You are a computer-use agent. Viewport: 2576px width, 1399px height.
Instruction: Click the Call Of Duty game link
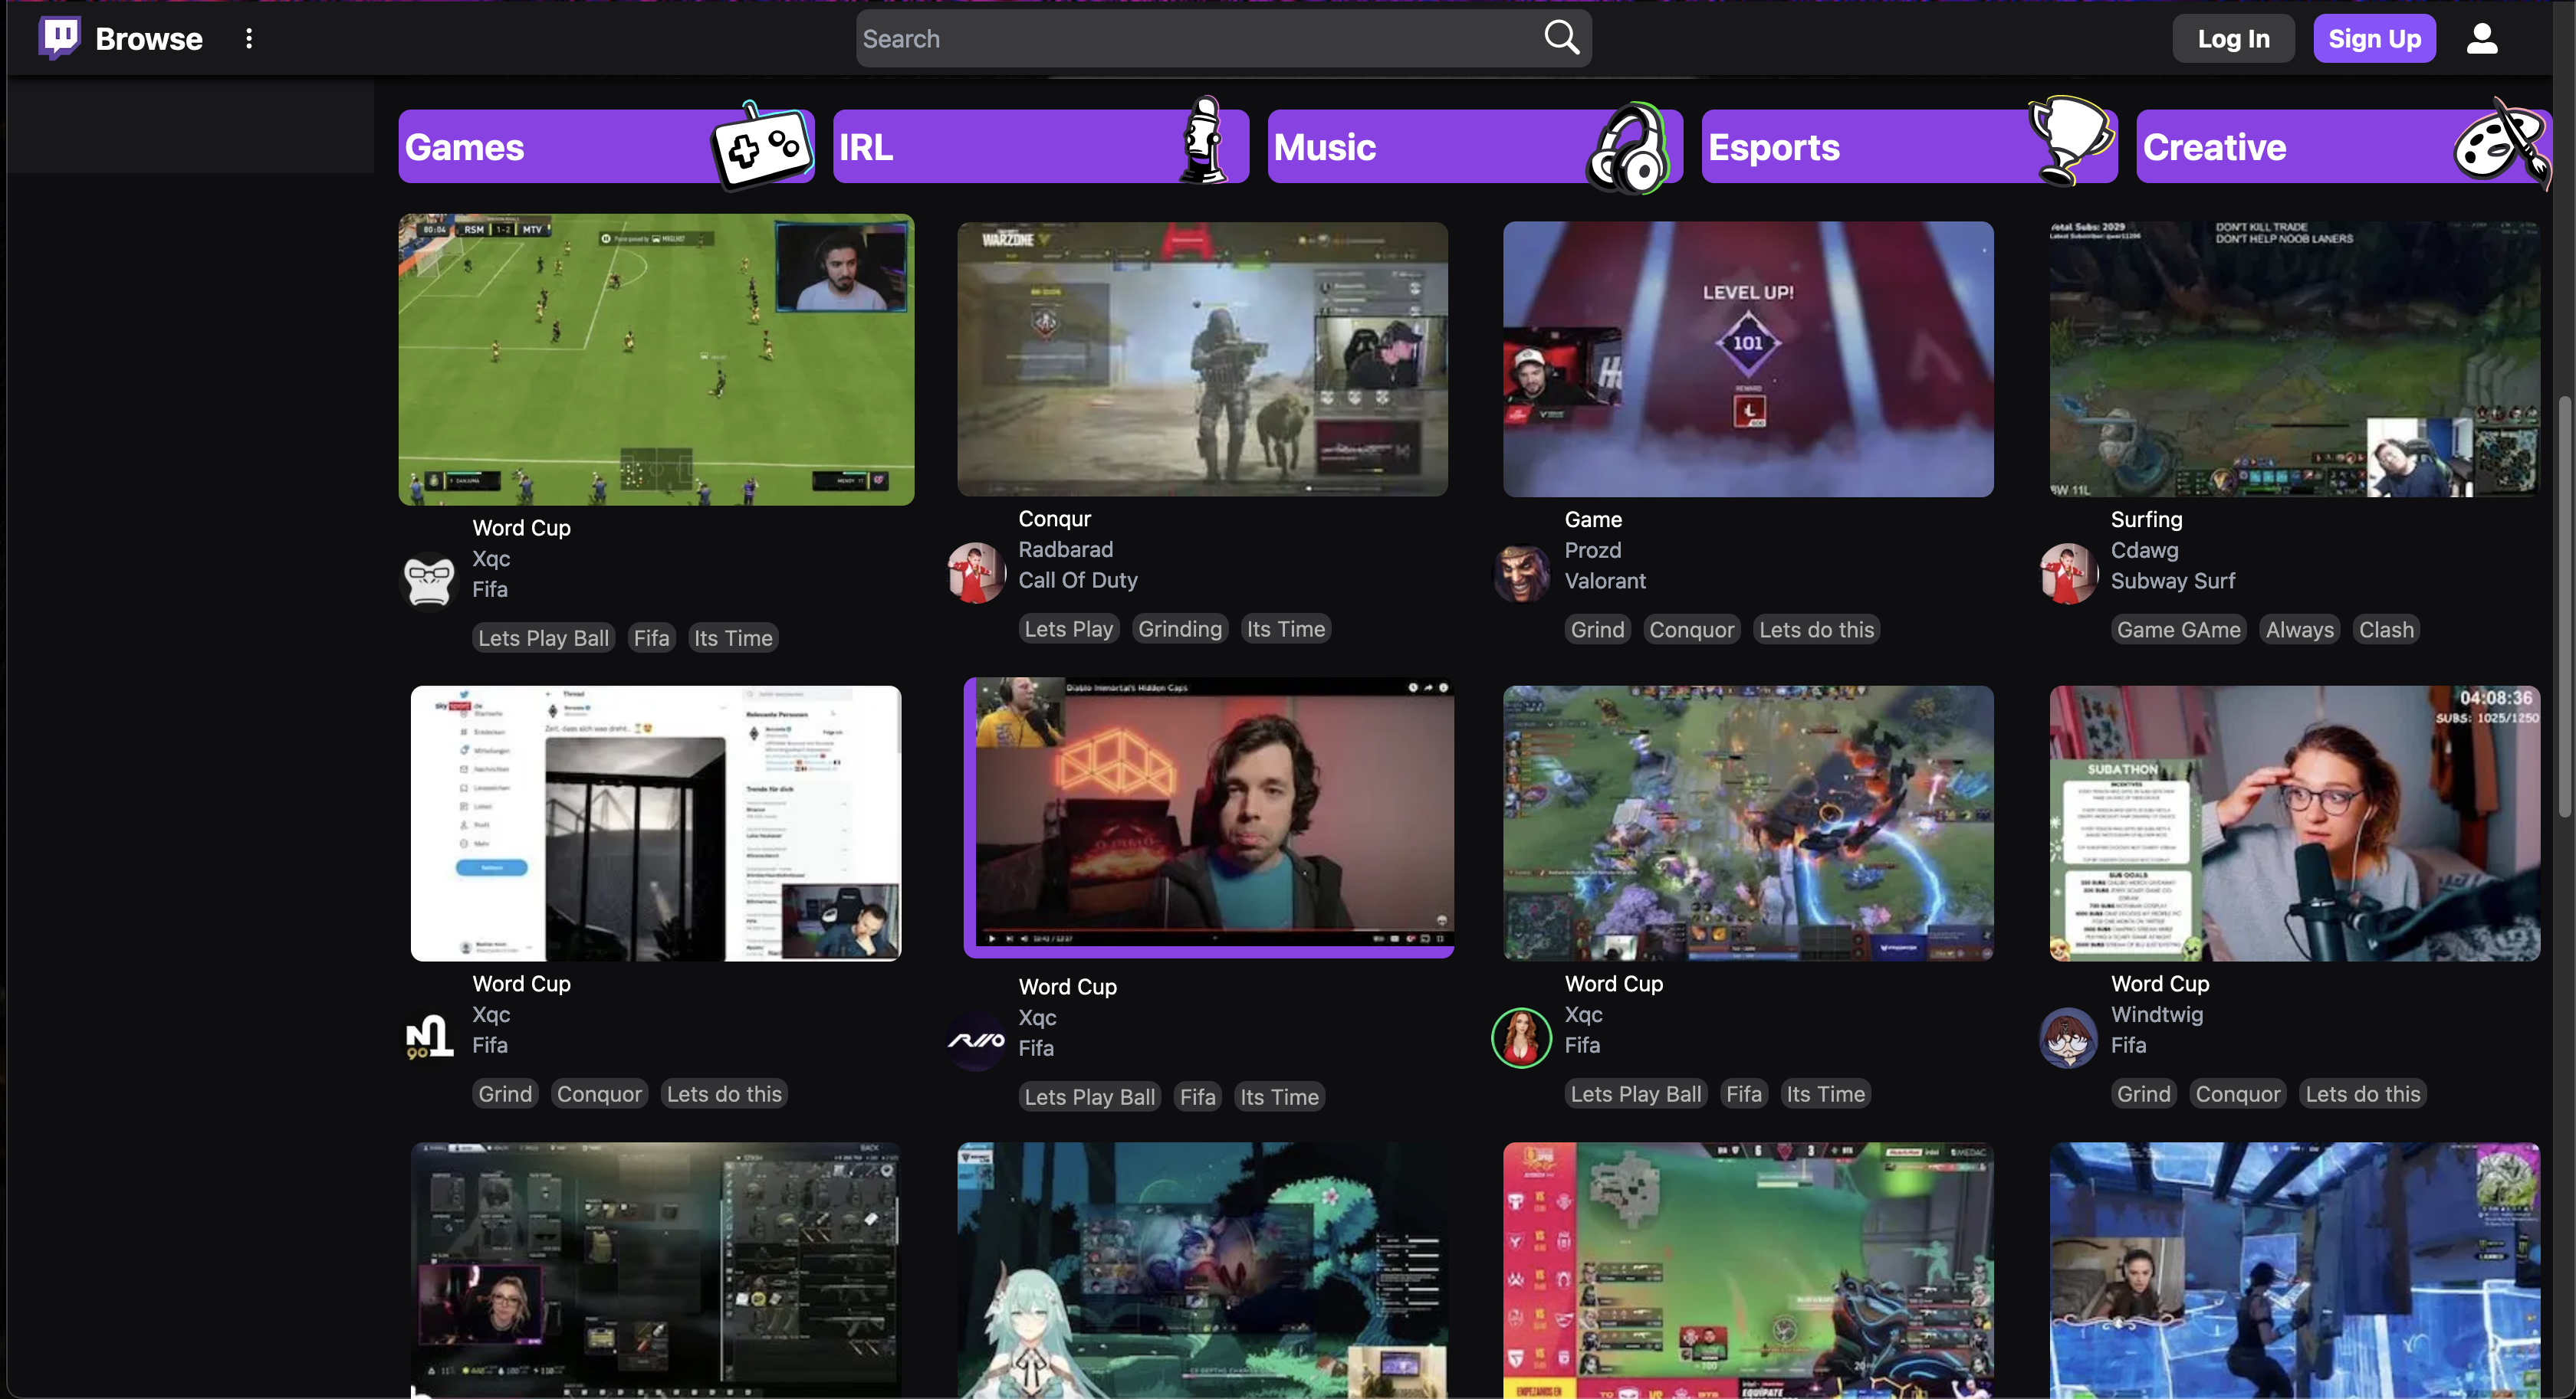coord(1077,579)
